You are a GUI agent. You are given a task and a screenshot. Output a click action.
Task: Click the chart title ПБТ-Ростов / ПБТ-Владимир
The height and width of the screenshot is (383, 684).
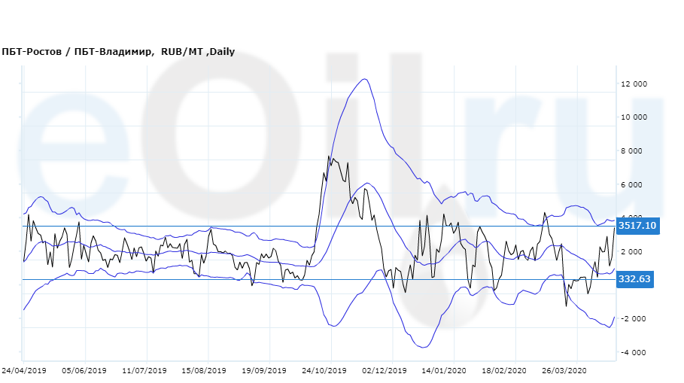[118, 52]
